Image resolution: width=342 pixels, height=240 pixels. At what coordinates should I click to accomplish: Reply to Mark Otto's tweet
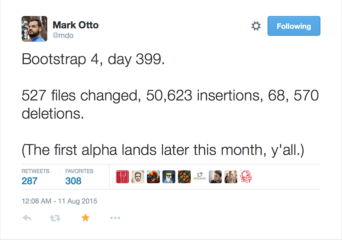[x=27, y=218]
